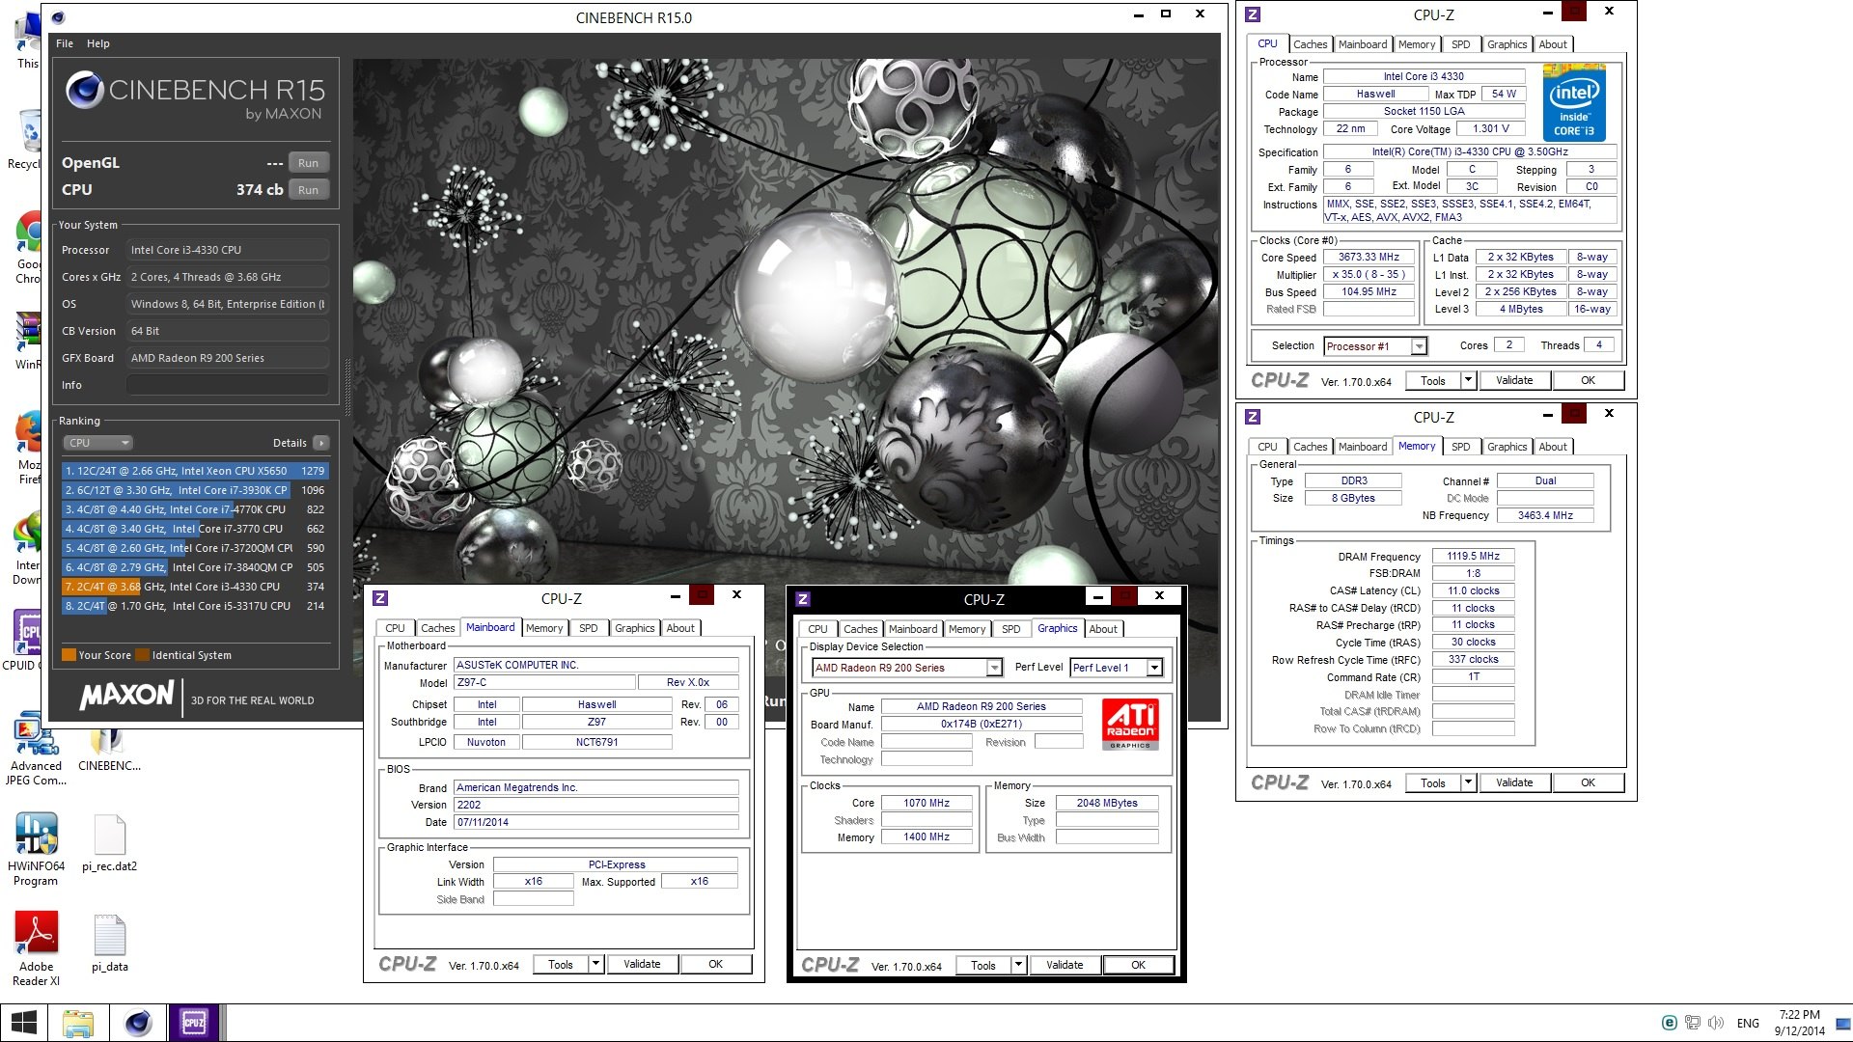Switch to Cinebench taskbar icon

point(138,1023)
